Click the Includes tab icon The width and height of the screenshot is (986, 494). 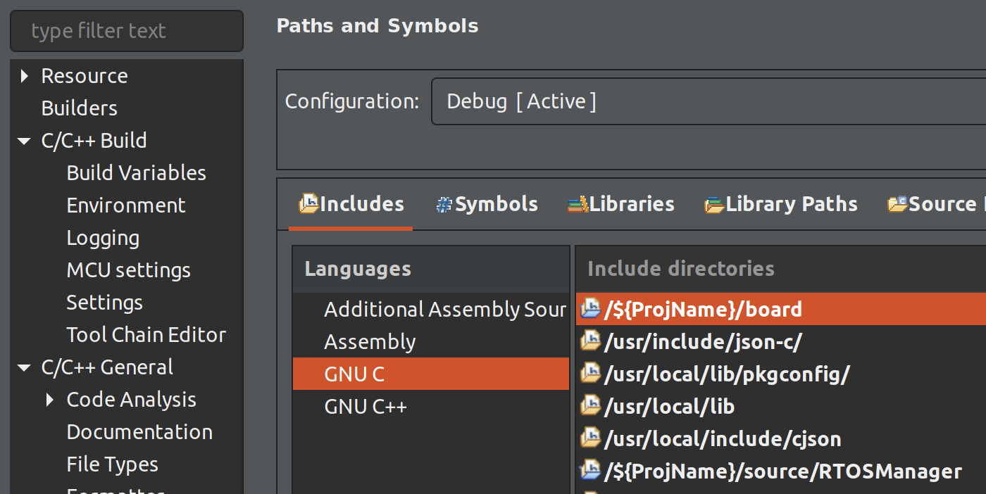[308, 204]
